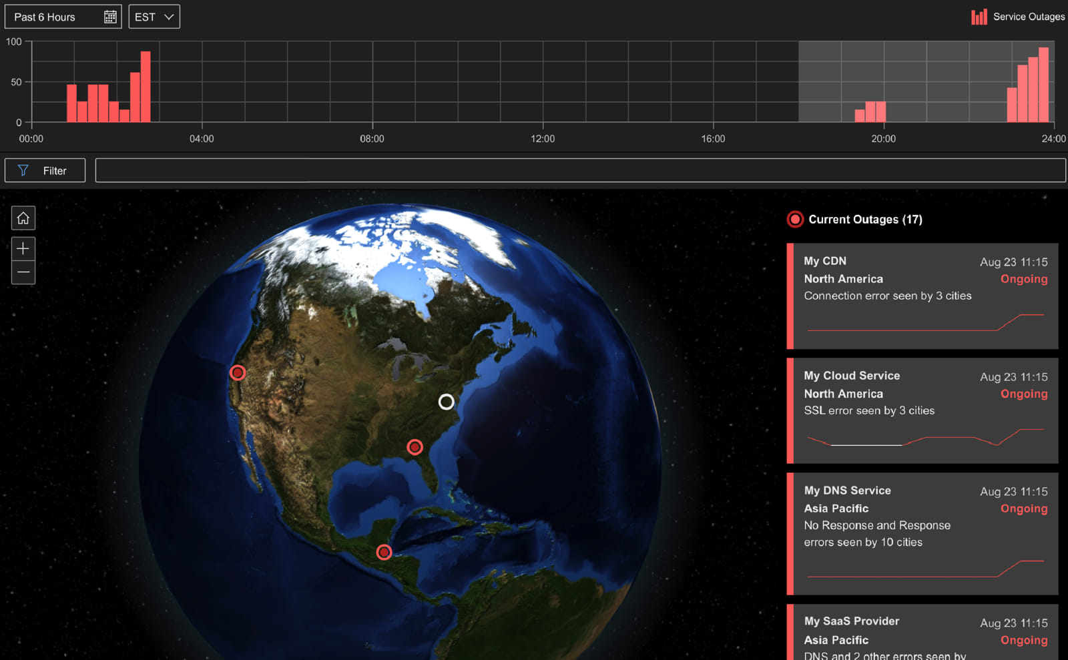Click the My DNS Service Ongoing status
The width and height of the screenshot is (1068, 660).
point(1024,509)
